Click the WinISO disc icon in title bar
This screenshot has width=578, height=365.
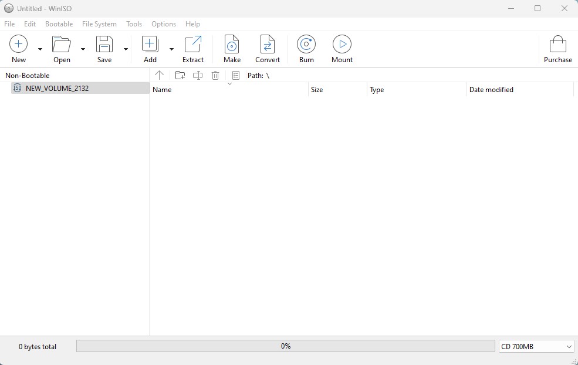[9, 8]
